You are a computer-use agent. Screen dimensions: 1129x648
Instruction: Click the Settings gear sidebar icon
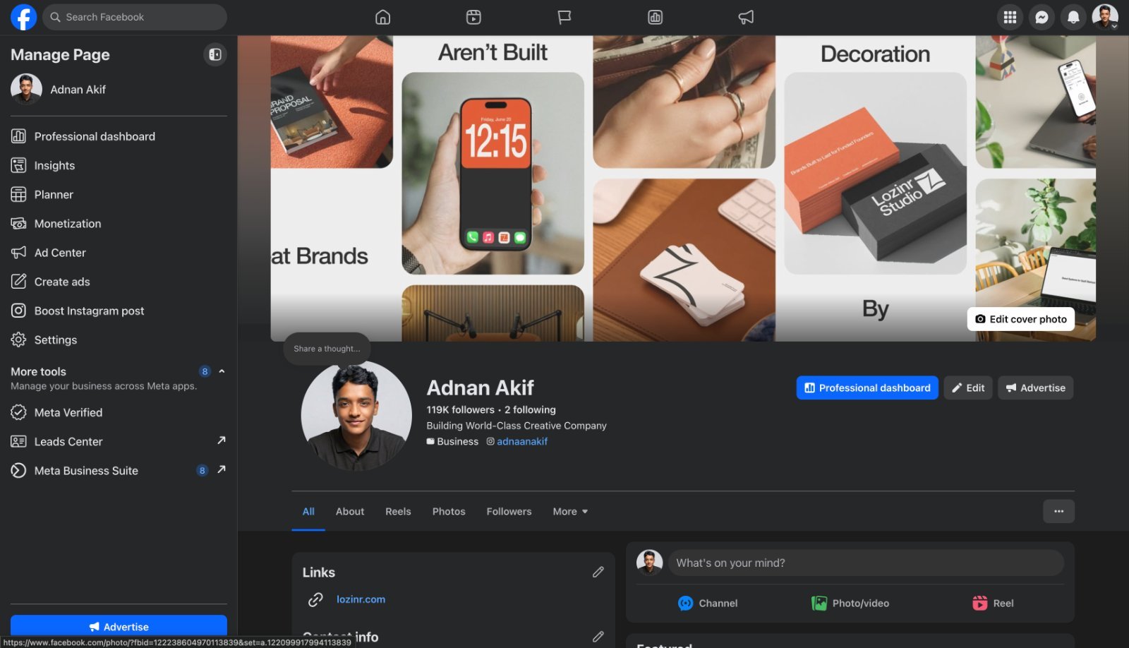[18, 340]
